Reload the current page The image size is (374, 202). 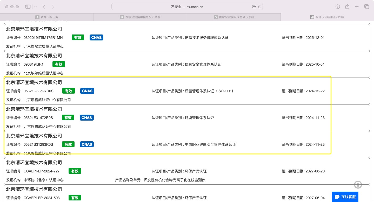pyautogui.click(x=259, y=7)
